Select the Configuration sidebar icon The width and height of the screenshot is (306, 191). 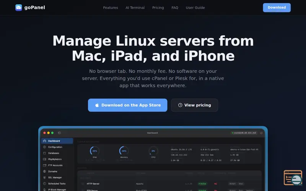pos(44,147)
